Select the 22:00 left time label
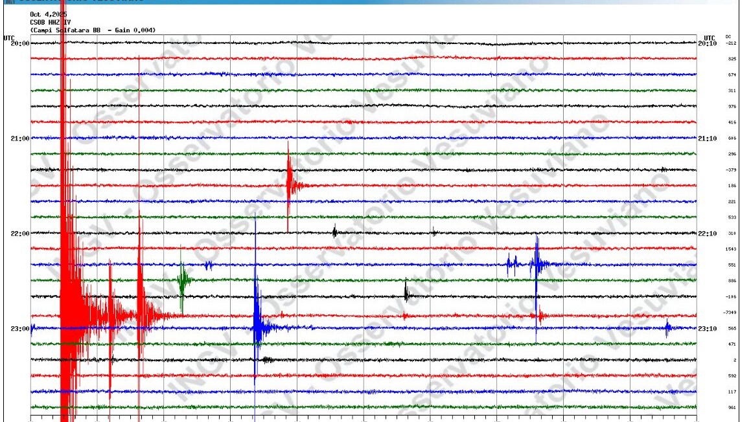751x422 pixels. [20, 234]
